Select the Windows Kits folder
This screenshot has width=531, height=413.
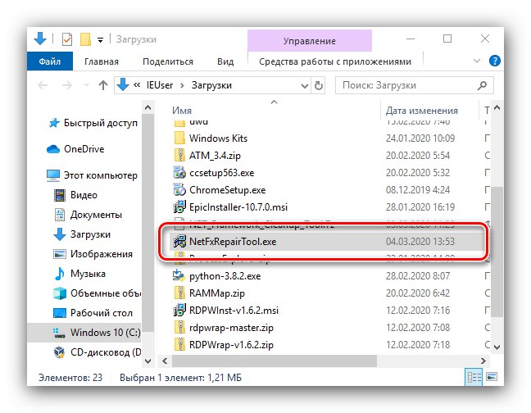218,138
